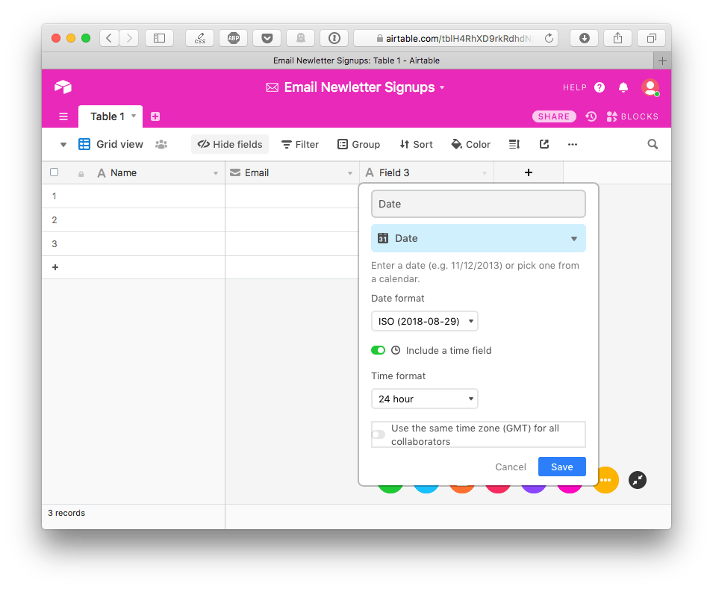Click Safari forward button

[128, 38]
